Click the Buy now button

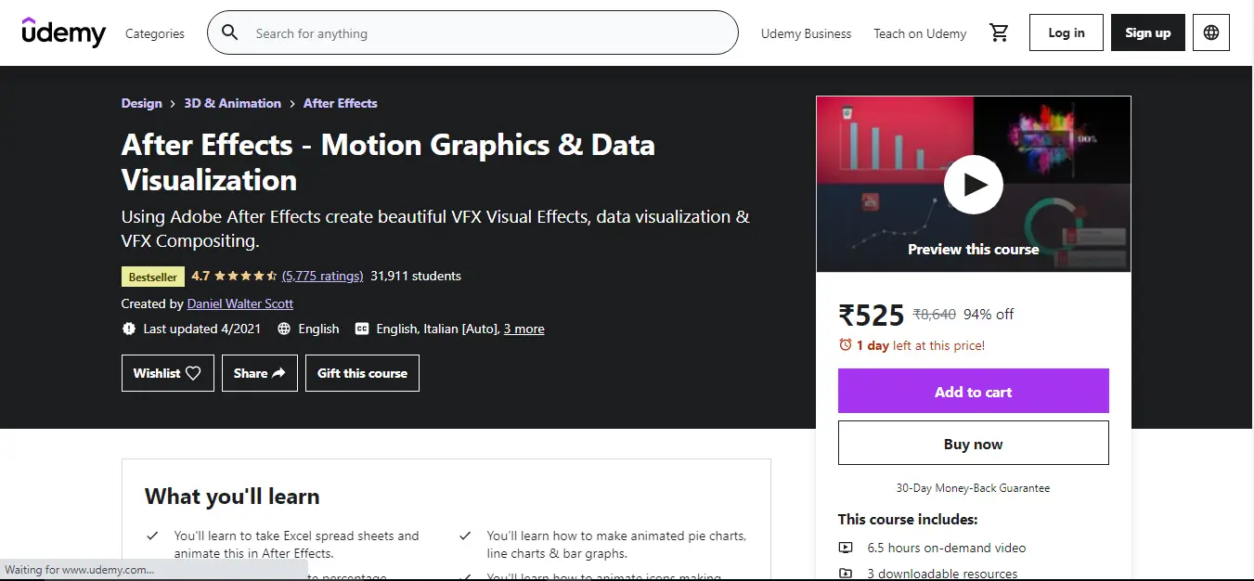[x=973, y=443]
